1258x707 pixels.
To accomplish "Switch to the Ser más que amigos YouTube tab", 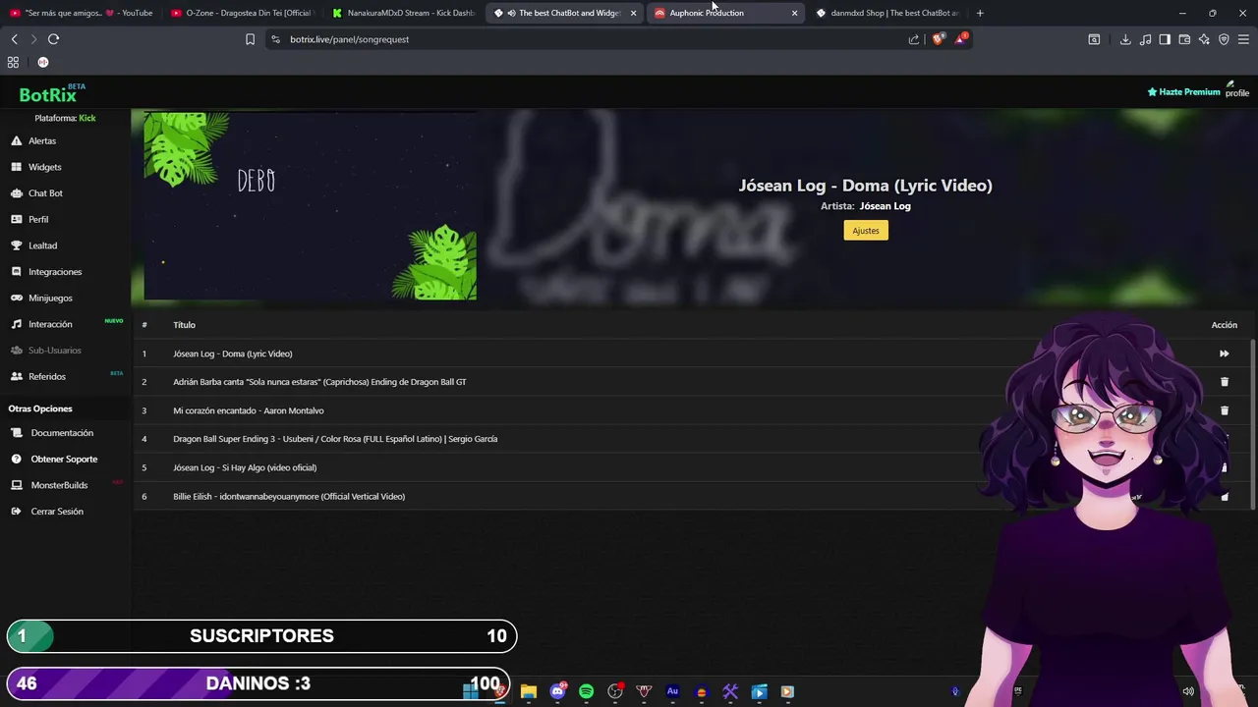I will (82, 13).
